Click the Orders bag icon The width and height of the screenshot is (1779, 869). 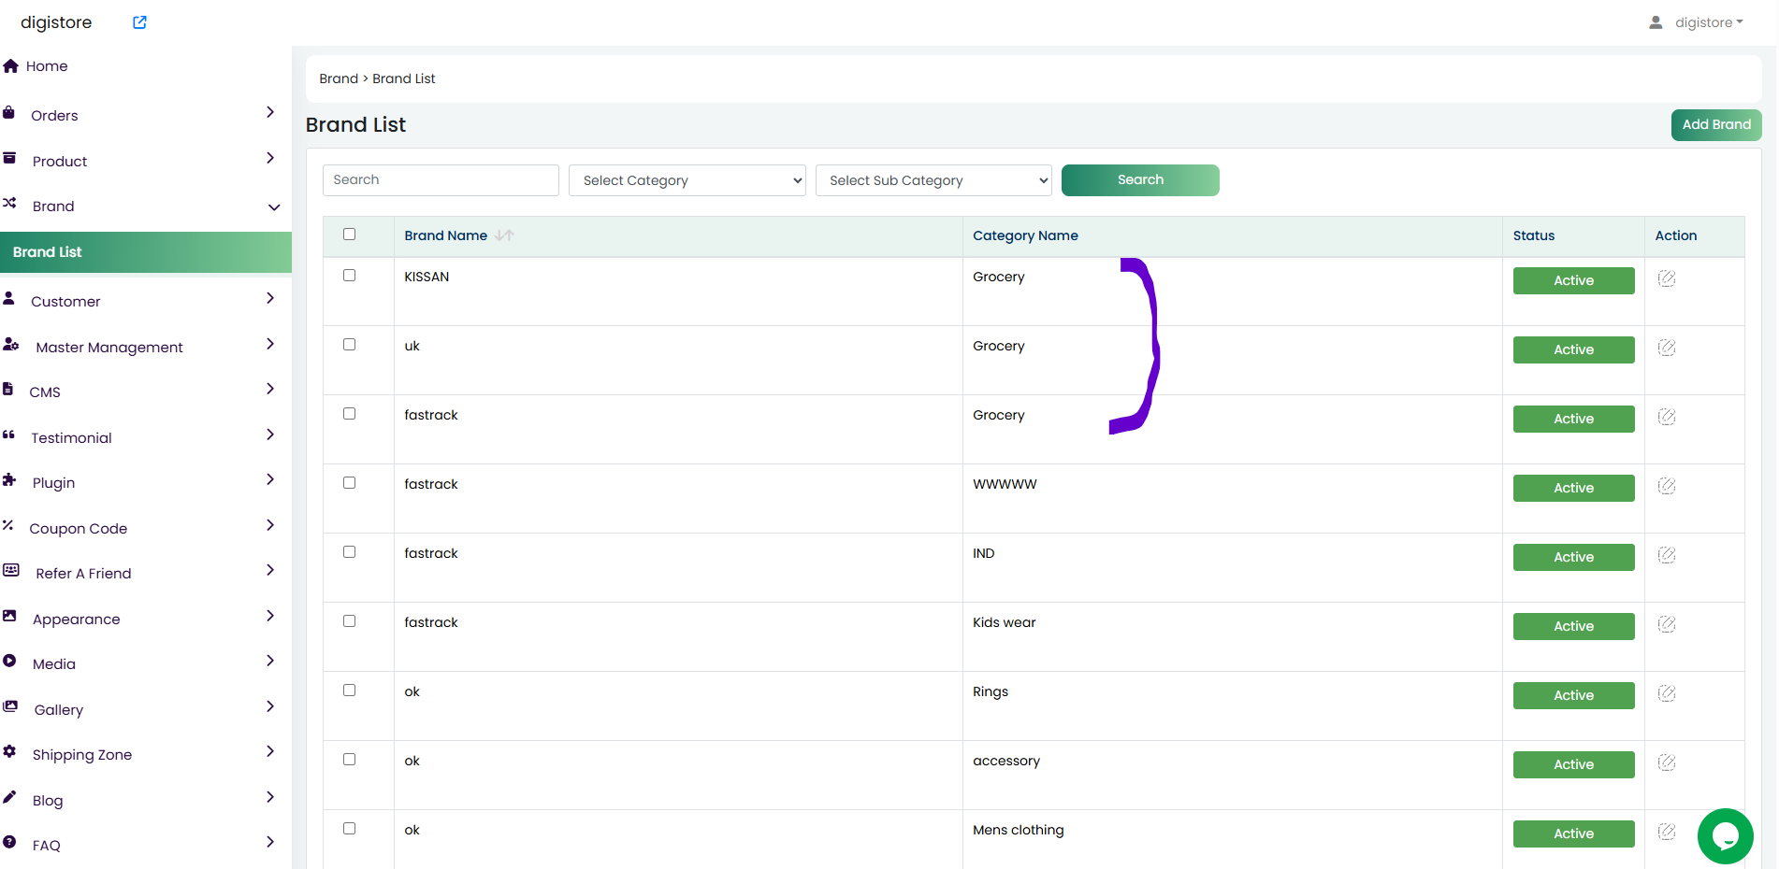pyautogui.click(x=9, y=113)
